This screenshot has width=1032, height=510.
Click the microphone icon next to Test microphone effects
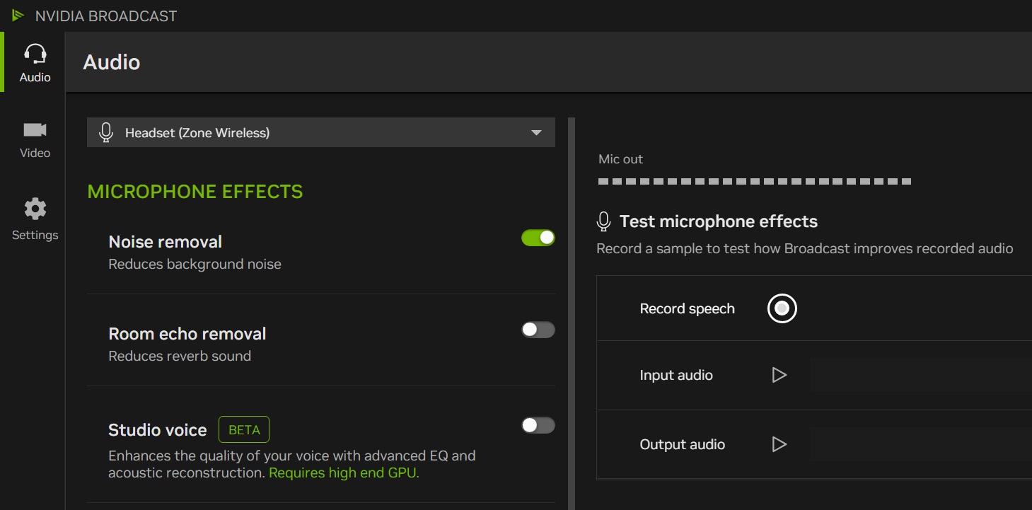[x=603, y=221]
